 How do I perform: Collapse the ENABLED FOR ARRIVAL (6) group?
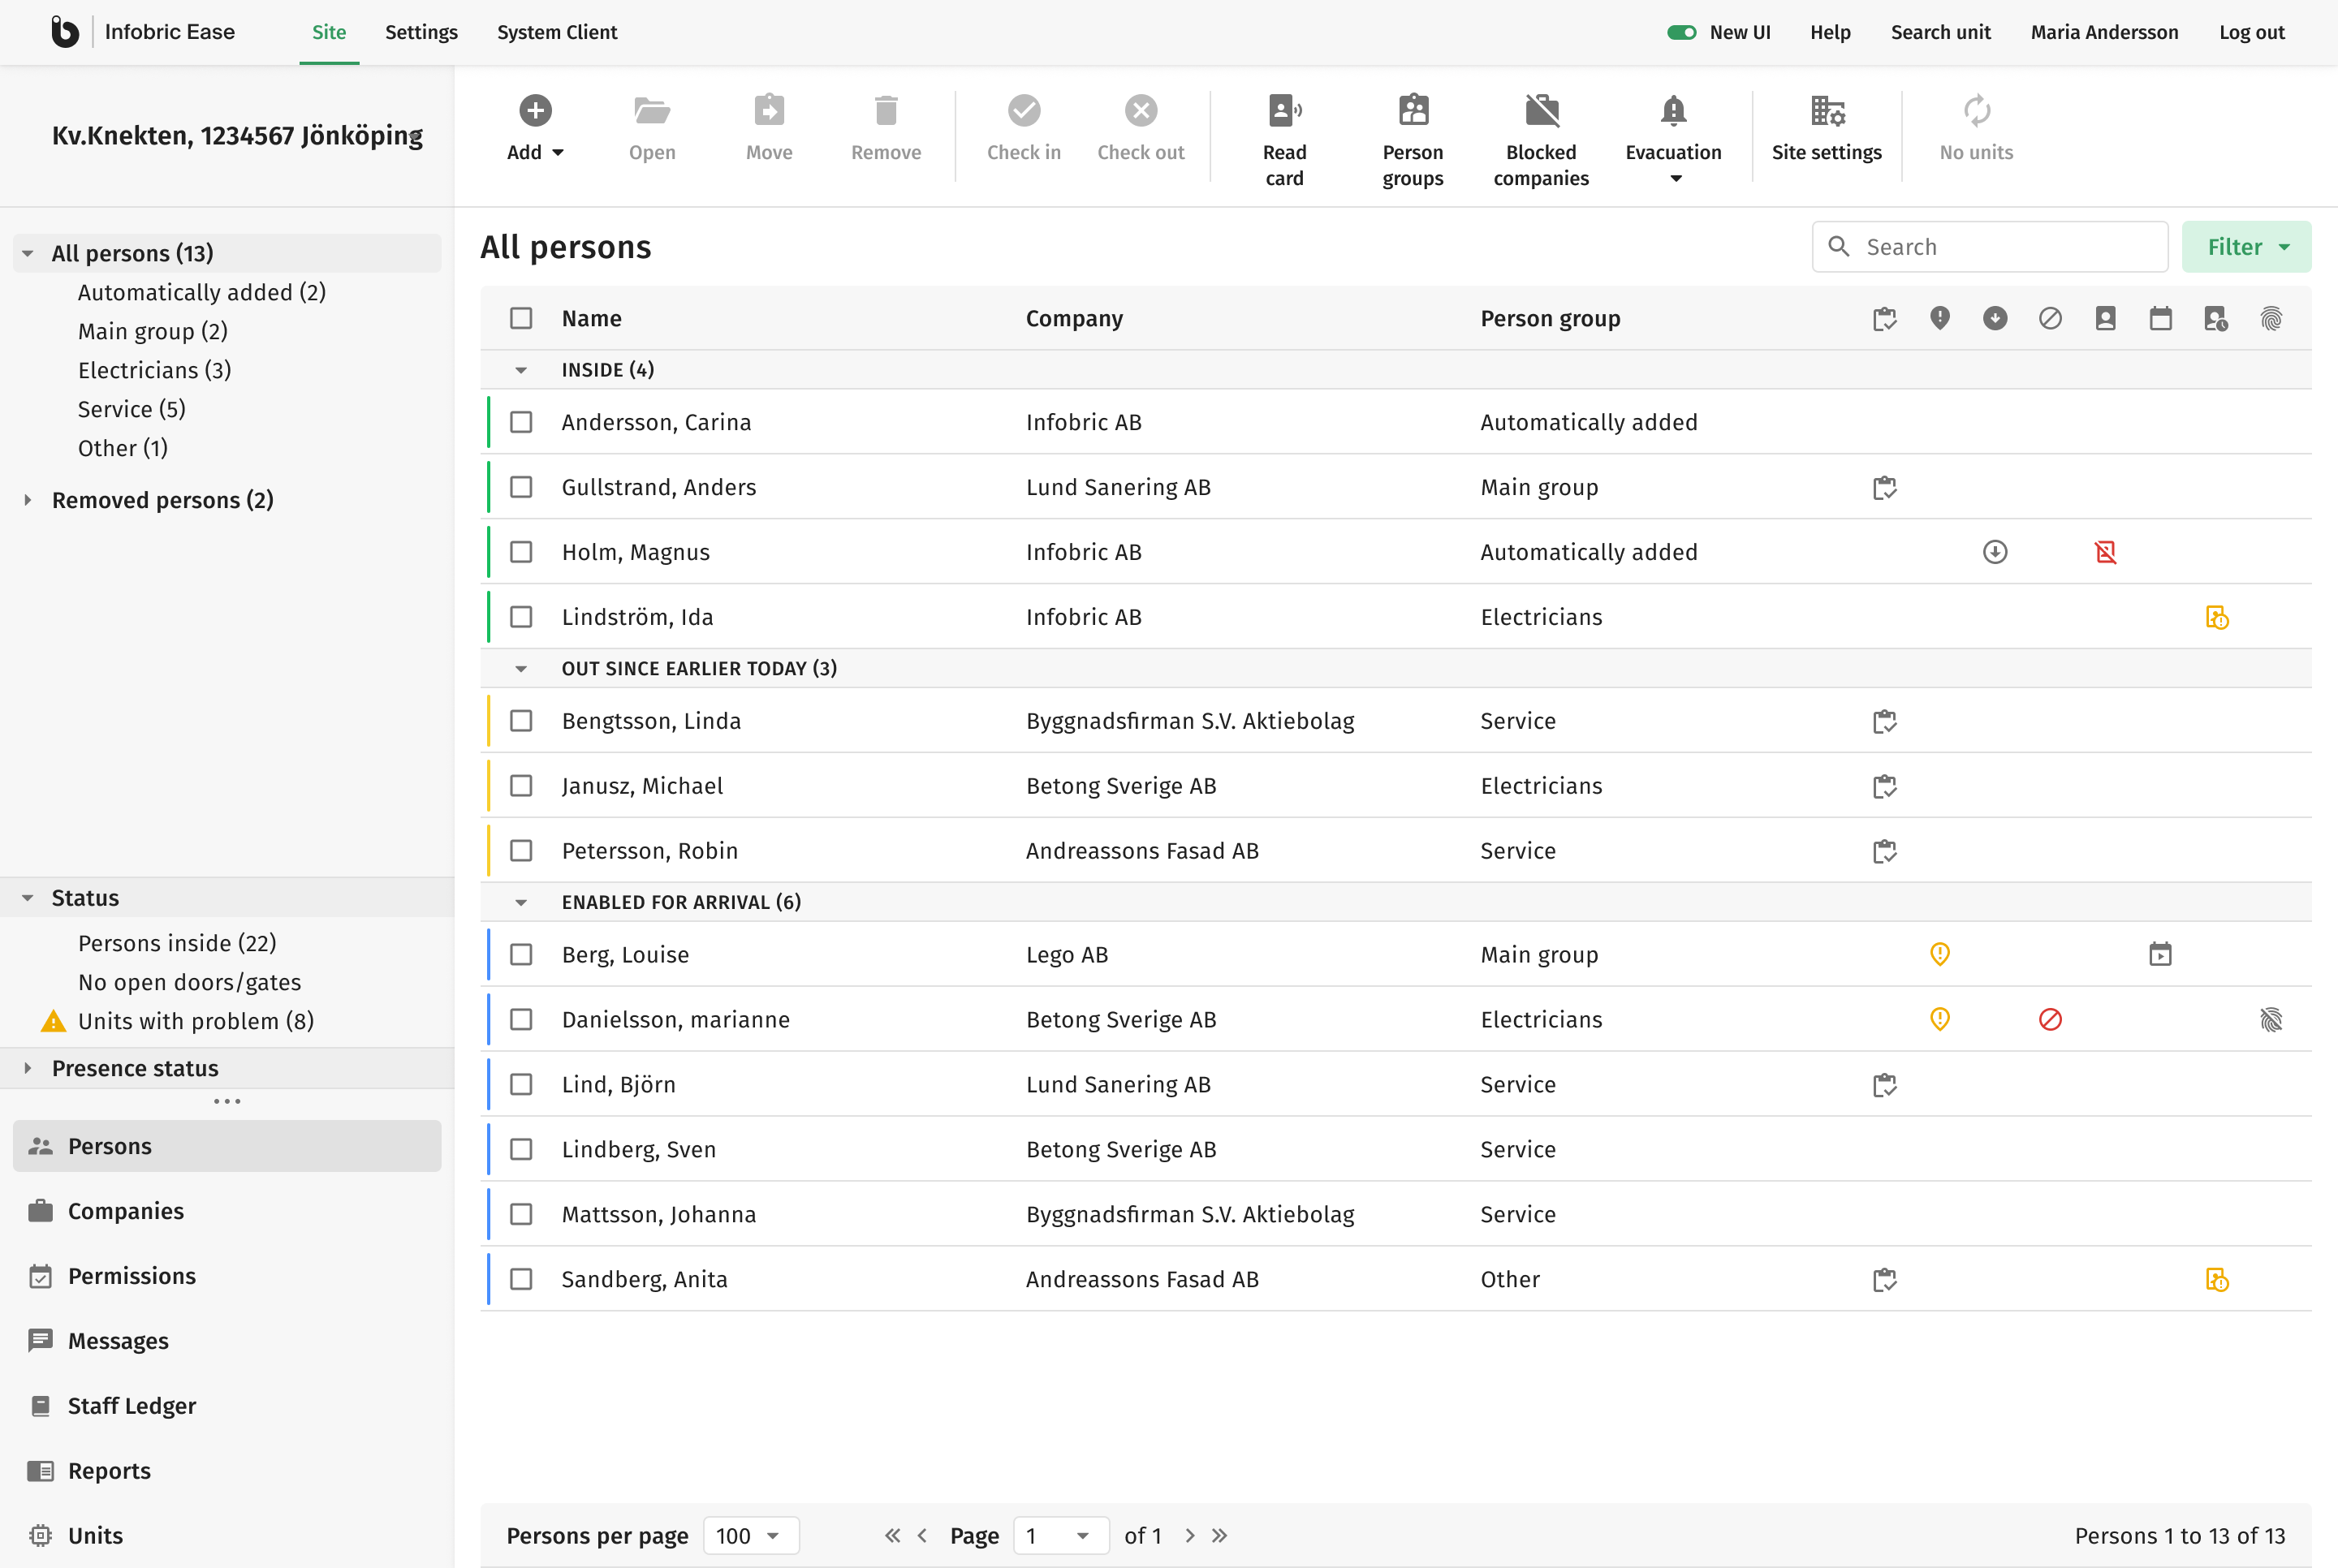coord(521,903)
